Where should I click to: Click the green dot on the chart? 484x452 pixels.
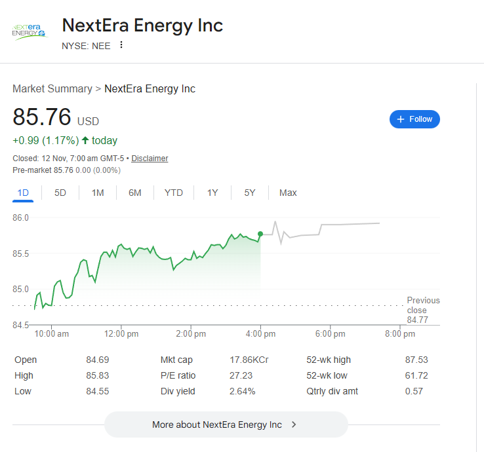pyautogui.click(x=260, y=234)
